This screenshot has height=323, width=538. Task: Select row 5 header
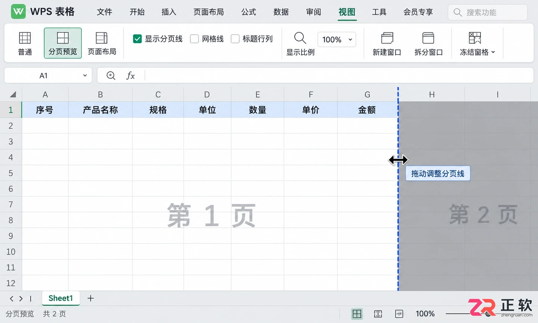click(x=11, y=173)
